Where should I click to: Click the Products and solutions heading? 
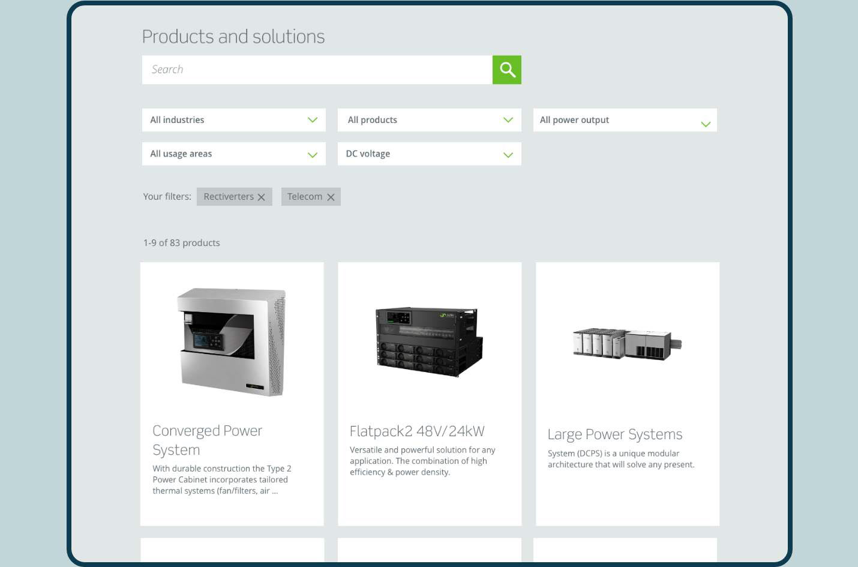[233, 37]
